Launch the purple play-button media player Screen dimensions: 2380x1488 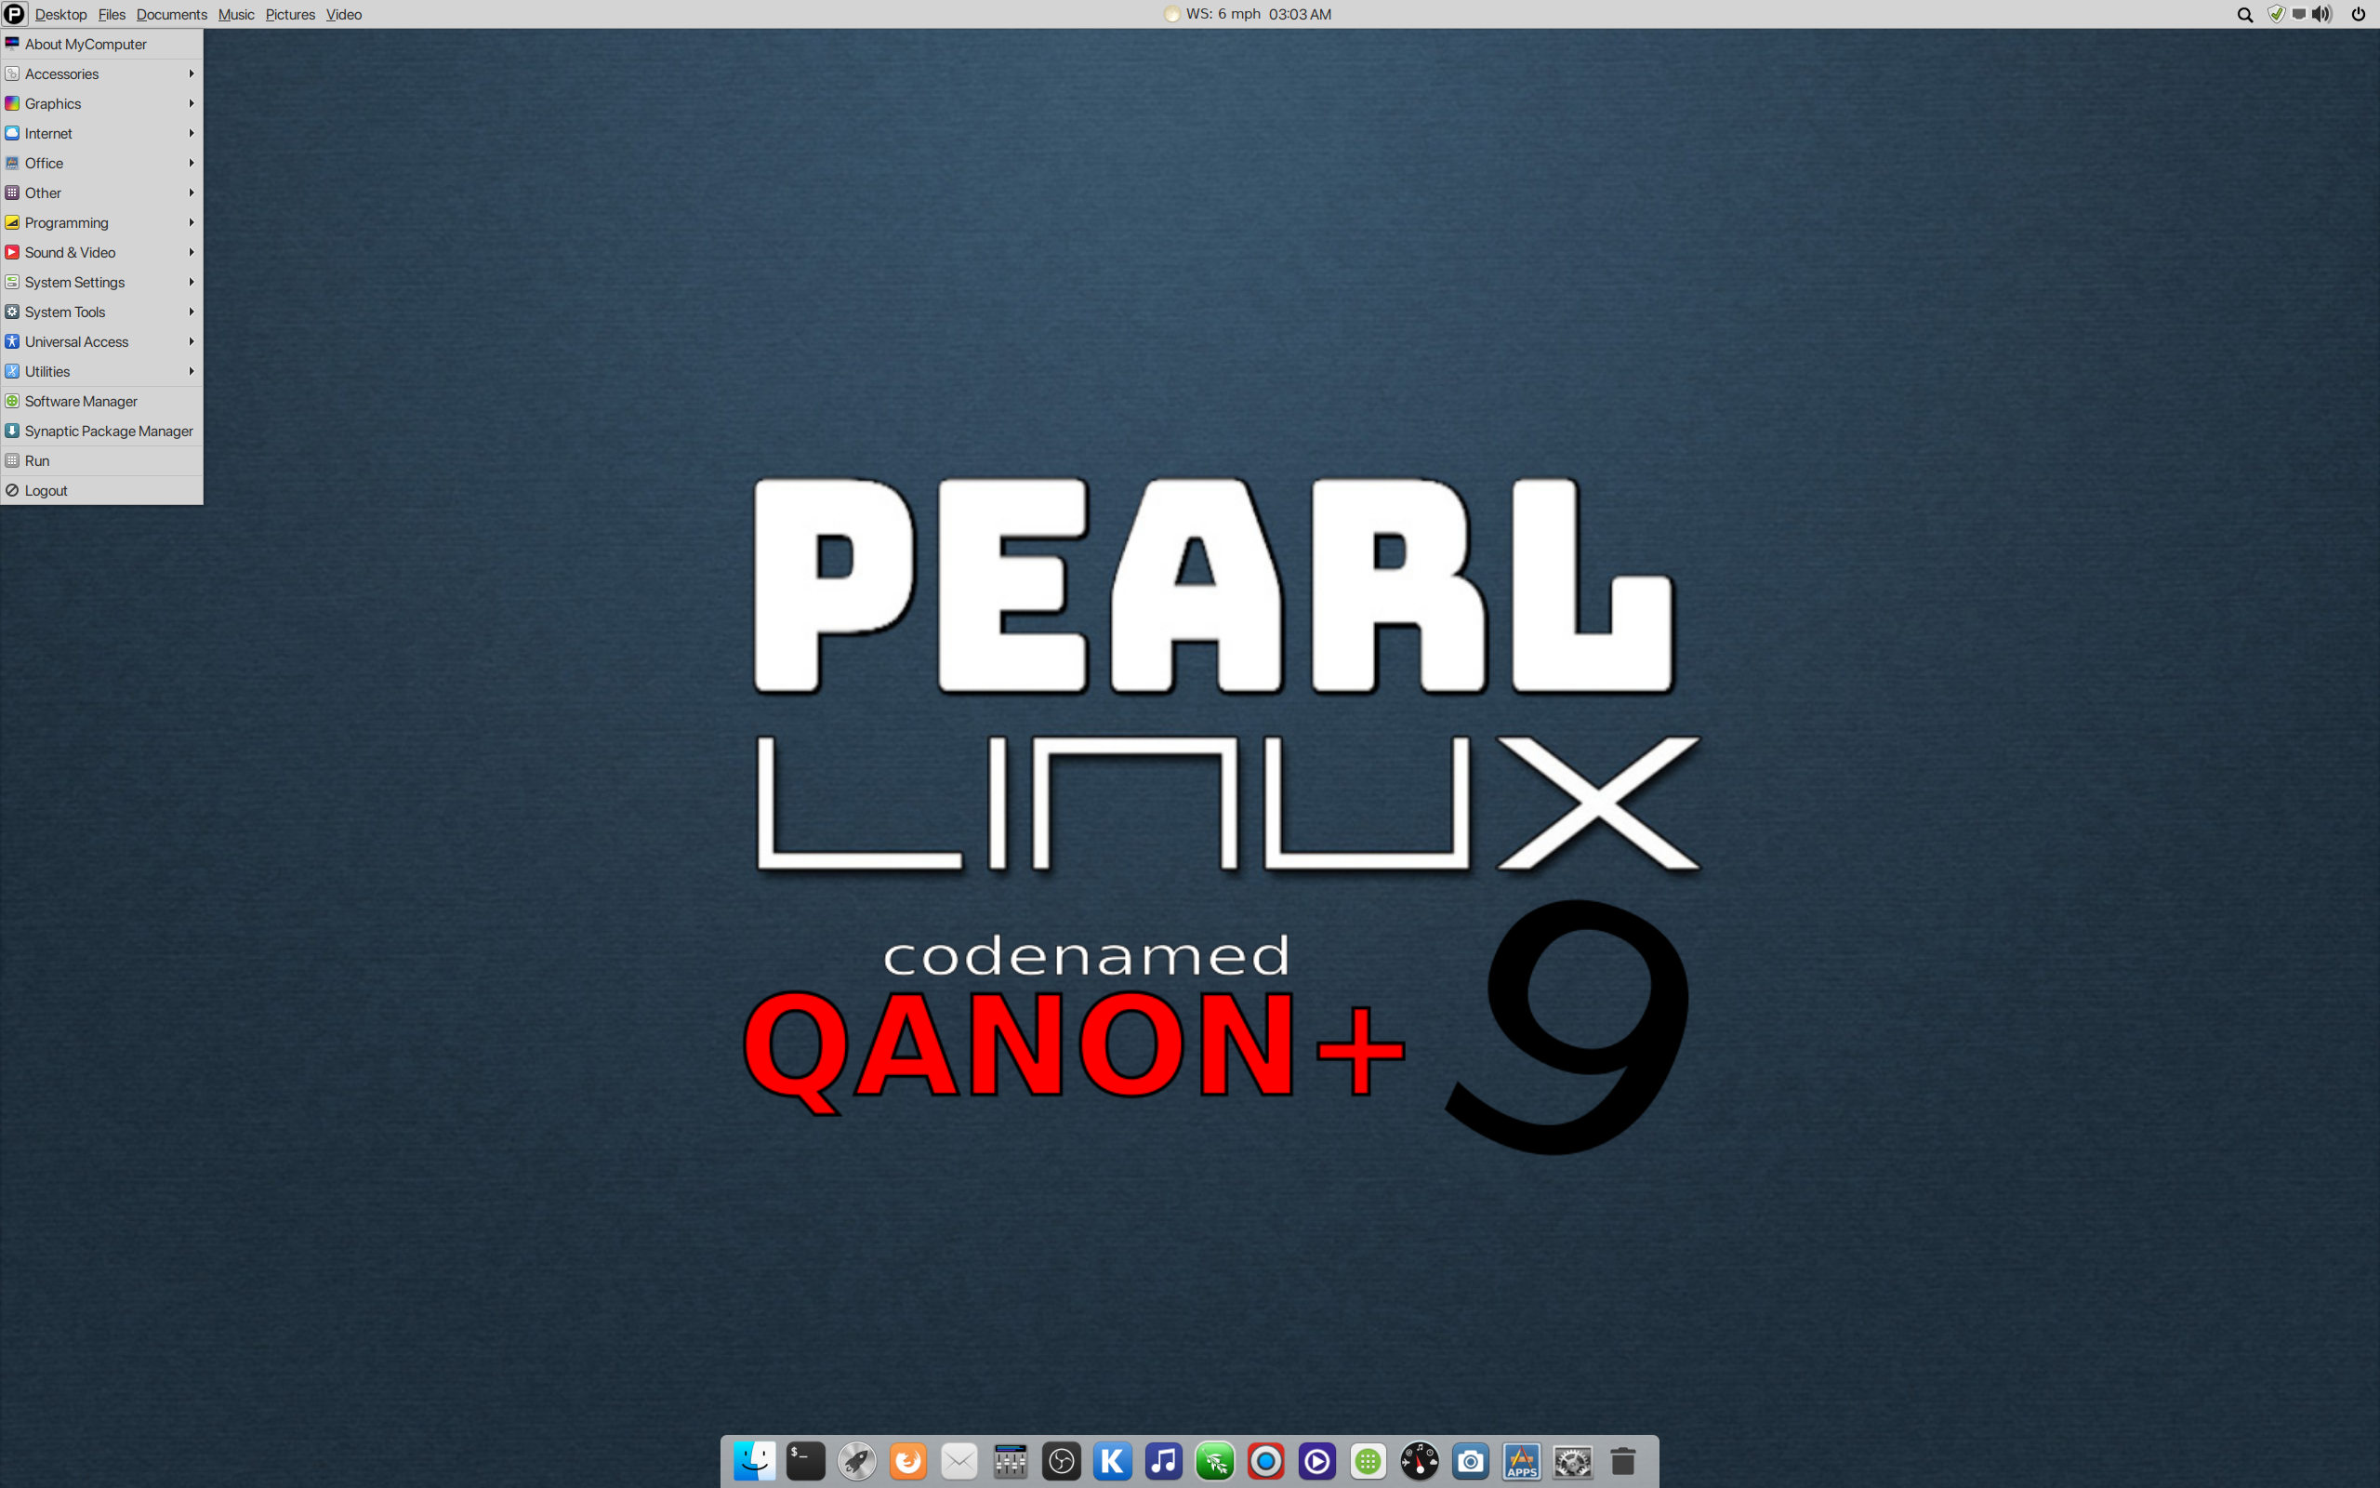point(1316,1461)
